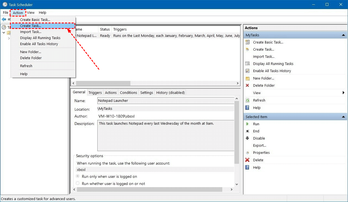Click the blue back arrow in toolbar

pyautogui.click(x=4, y=19)
